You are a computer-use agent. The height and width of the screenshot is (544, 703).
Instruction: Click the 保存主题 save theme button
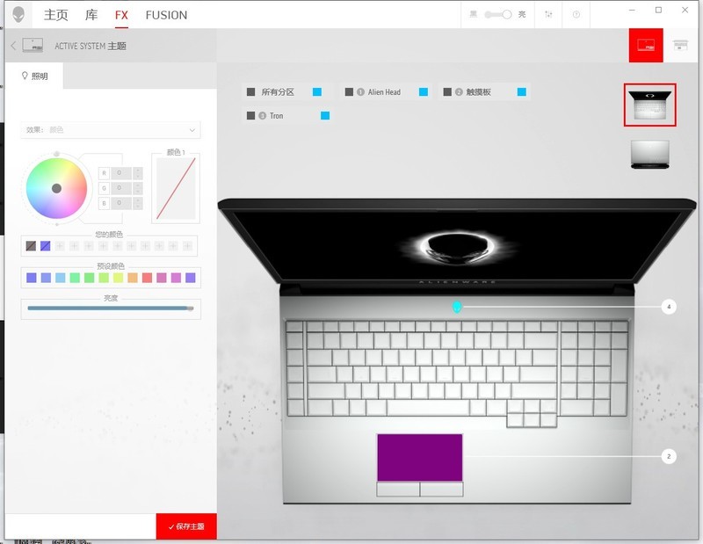click(x=186, y=526)
